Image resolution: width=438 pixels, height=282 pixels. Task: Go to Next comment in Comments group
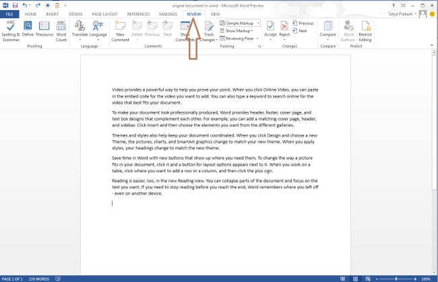point(168,29)
